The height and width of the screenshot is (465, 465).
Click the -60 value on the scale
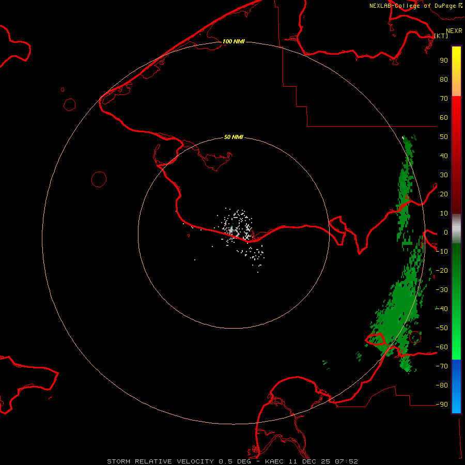point(442,347)
